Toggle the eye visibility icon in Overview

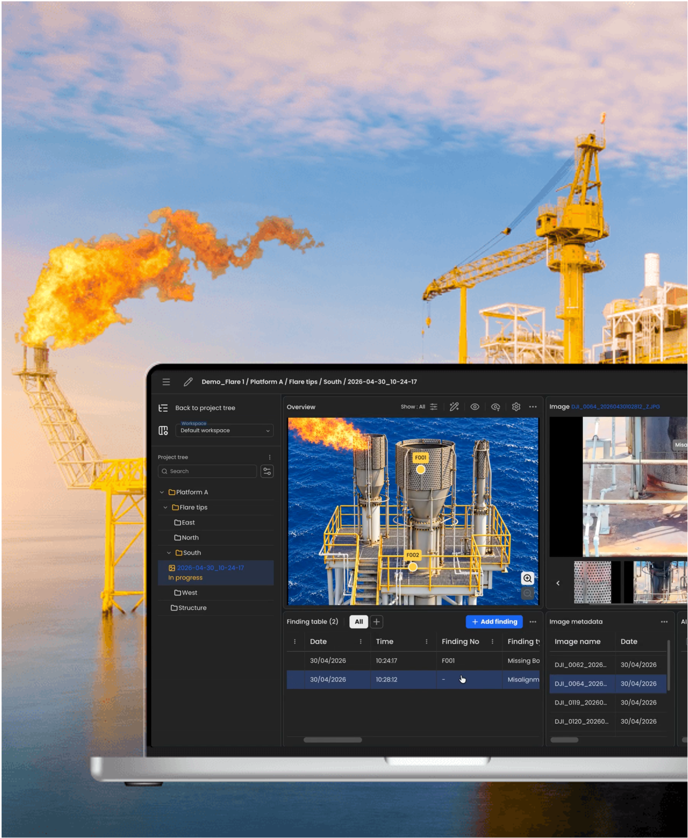point(475,407)
